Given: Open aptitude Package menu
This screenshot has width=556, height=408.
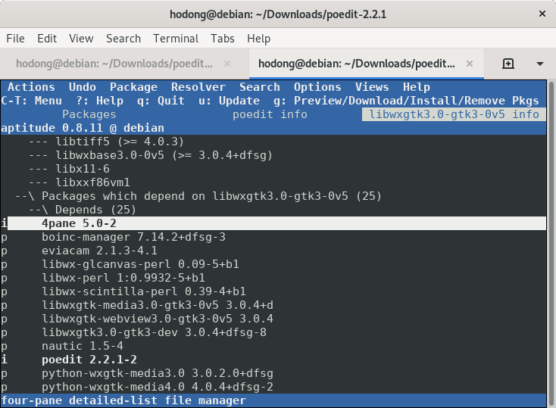Looking at the screenshot, I should click(133, 87).
